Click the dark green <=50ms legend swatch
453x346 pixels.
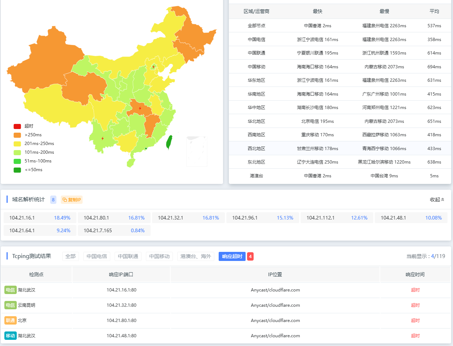pyautogui.click(x=17, y=170)
